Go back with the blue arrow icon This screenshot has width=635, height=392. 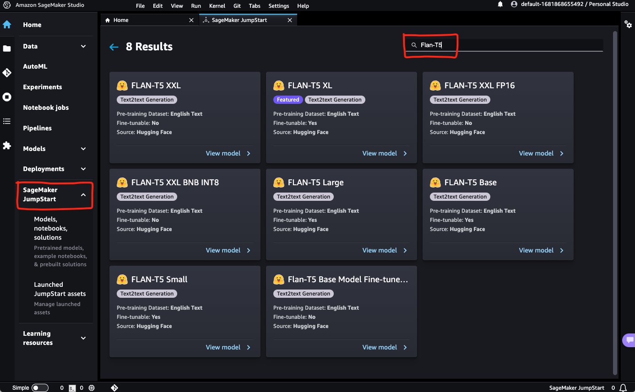114,47
